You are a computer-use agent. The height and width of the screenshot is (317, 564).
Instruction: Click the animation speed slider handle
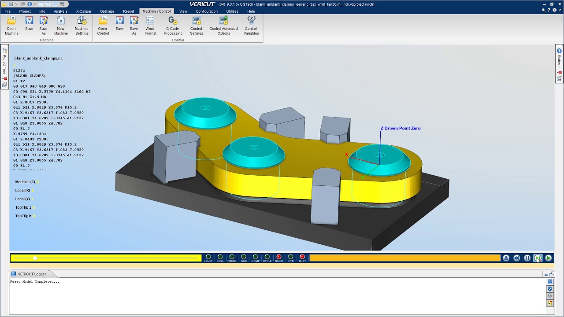click(x=35, y=258)
